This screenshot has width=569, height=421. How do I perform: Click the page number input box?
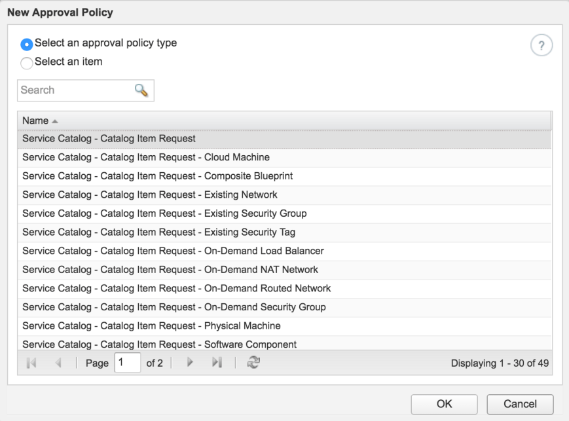tap(128, 363)
